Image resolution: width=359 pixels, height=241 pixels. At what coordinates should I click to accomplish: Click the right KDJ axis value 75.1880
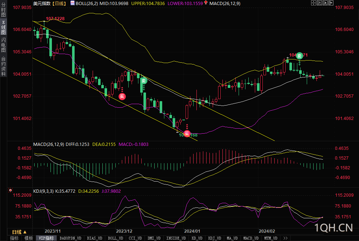(343, 206)
